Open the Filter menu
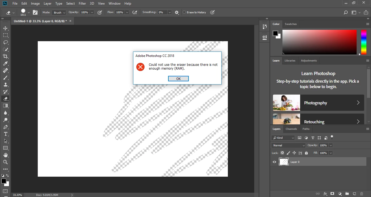 pyautogui.click(x=82, y=4)
